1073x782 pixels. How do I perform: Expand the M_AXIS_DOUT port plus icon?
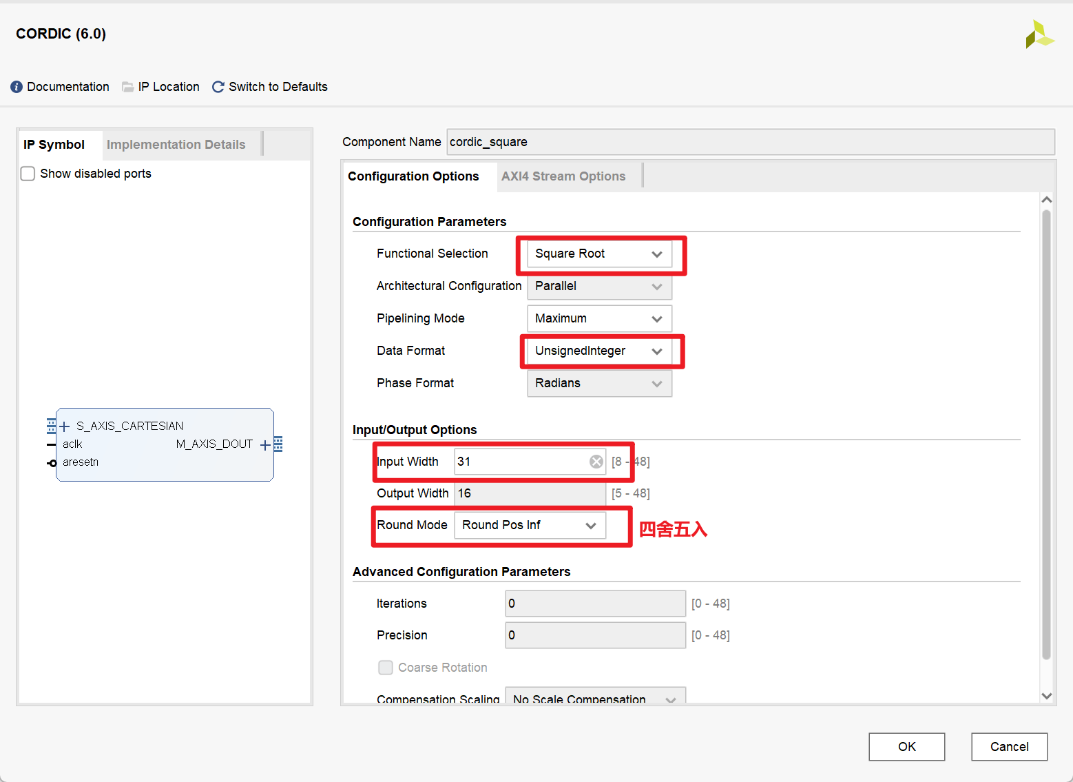pyautogui.click(x=265, y=445)
